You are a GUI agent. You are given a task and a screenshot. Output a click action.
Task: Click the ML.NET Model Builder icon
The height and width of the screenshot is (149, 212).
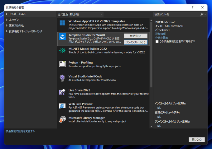click(x=62, y=50)
